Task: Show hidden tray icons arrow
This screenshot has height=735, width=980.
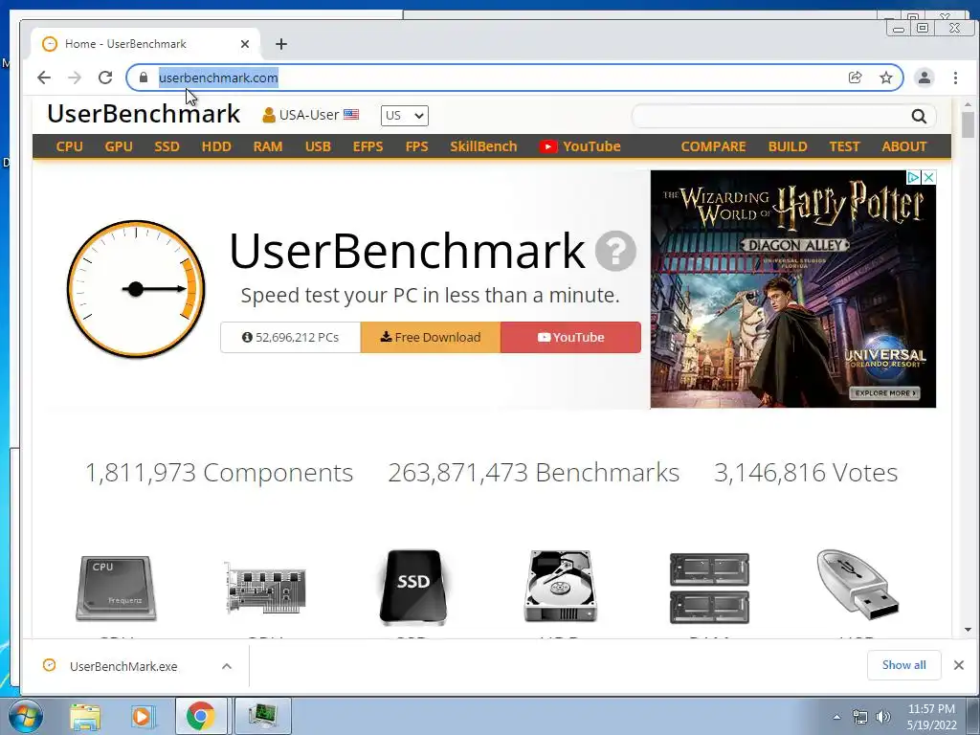Action: pos(837,717)
